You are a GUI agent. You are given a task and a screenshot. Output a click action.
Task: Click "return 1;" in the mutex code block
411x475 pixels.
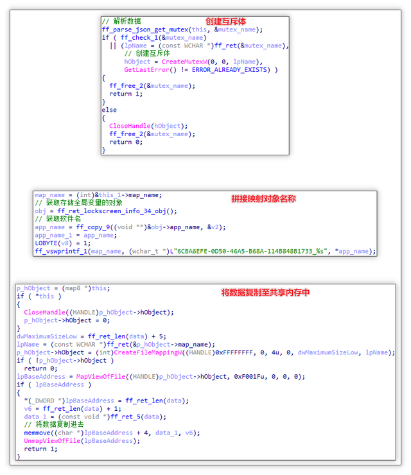coord(126,94)
